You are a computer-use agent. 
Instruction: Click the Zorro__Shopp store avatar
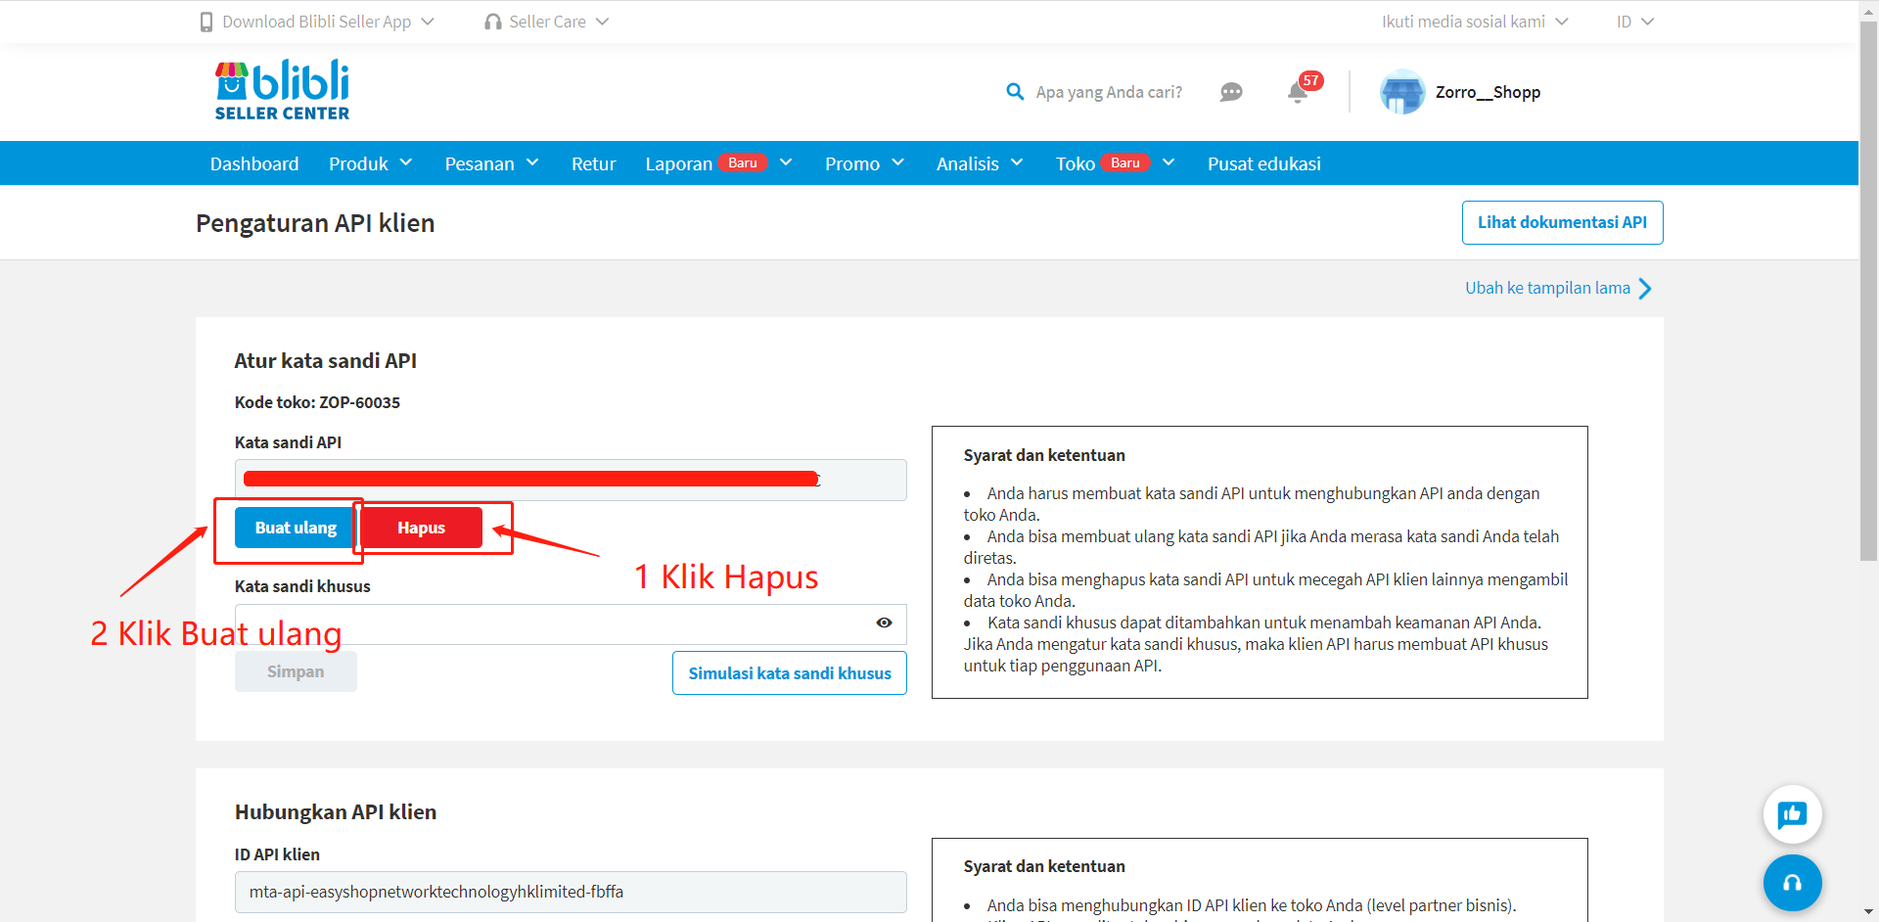tap(1402, 92)
